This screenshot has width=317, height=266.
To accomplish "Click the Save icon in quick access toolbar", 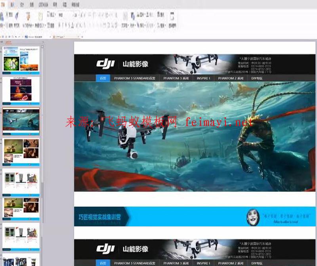I will [2, 36].
